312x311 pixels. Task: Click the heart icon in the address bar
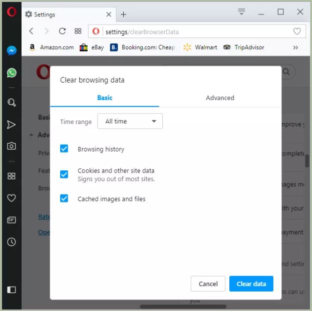[x=297, y=31]
